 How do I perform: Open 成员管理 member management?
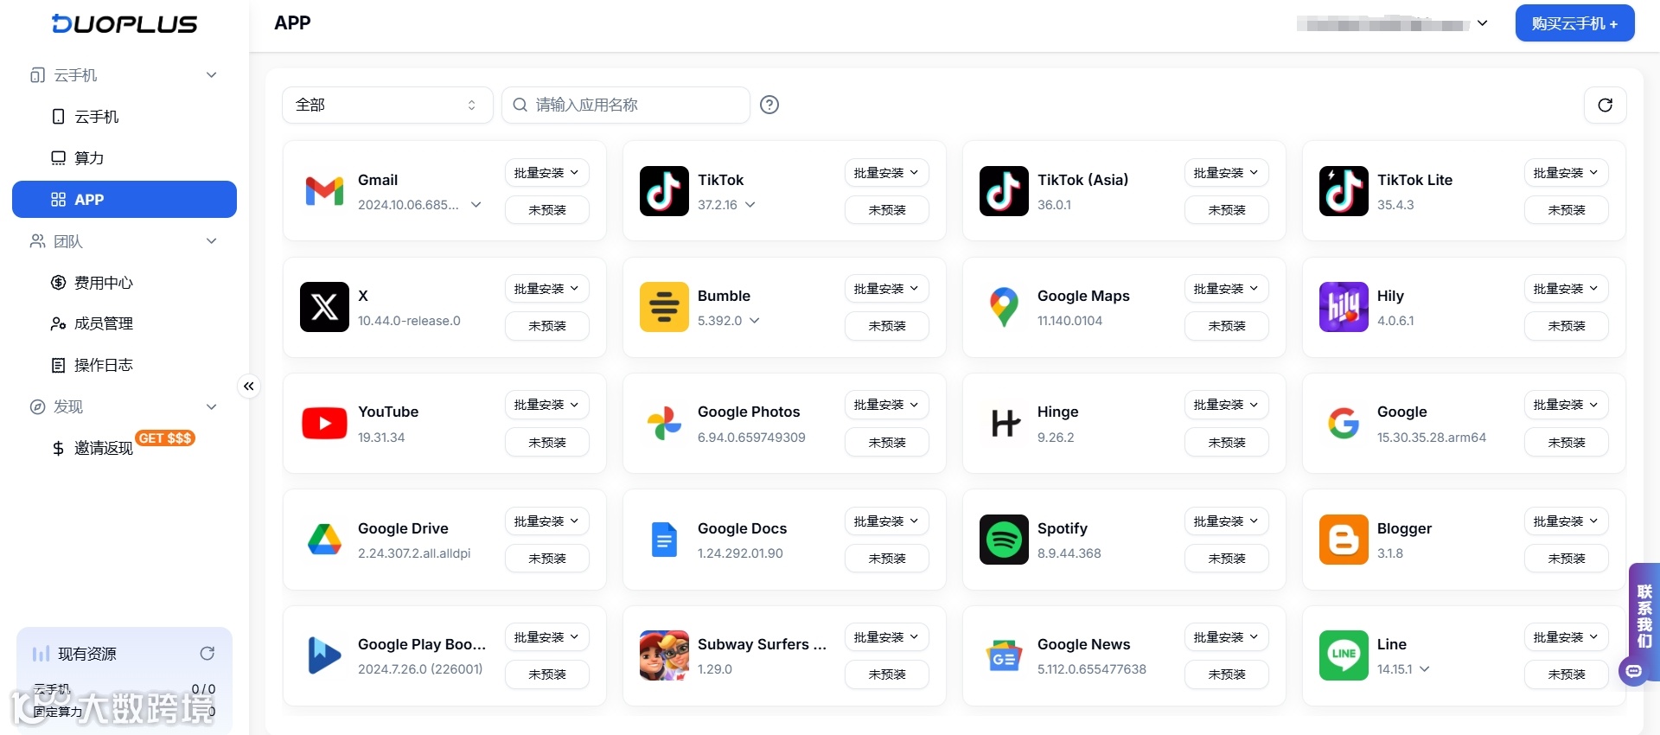(x=124, y=323)
